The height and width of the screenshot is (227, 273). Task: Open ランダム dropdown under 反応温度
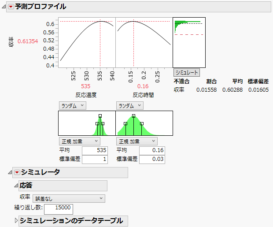click(x=73, y=106)
